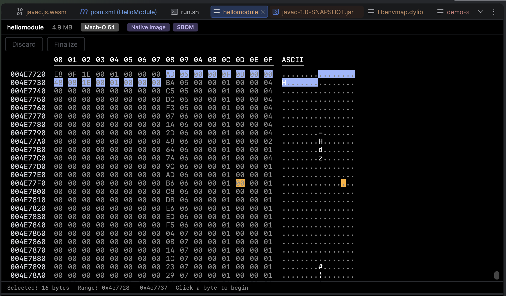The width and height of the screenshot is (506, 296).
Task: Click byte 1A in row 004E7780
Action: (x=170, y=124)
